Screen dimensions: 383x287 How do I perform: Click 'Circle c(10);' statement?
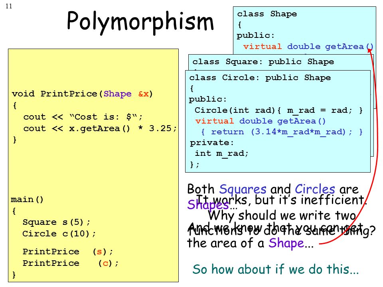[x=59, y=234]
